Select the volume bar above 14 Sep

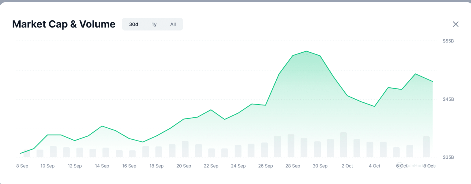(x=106, y=153)
